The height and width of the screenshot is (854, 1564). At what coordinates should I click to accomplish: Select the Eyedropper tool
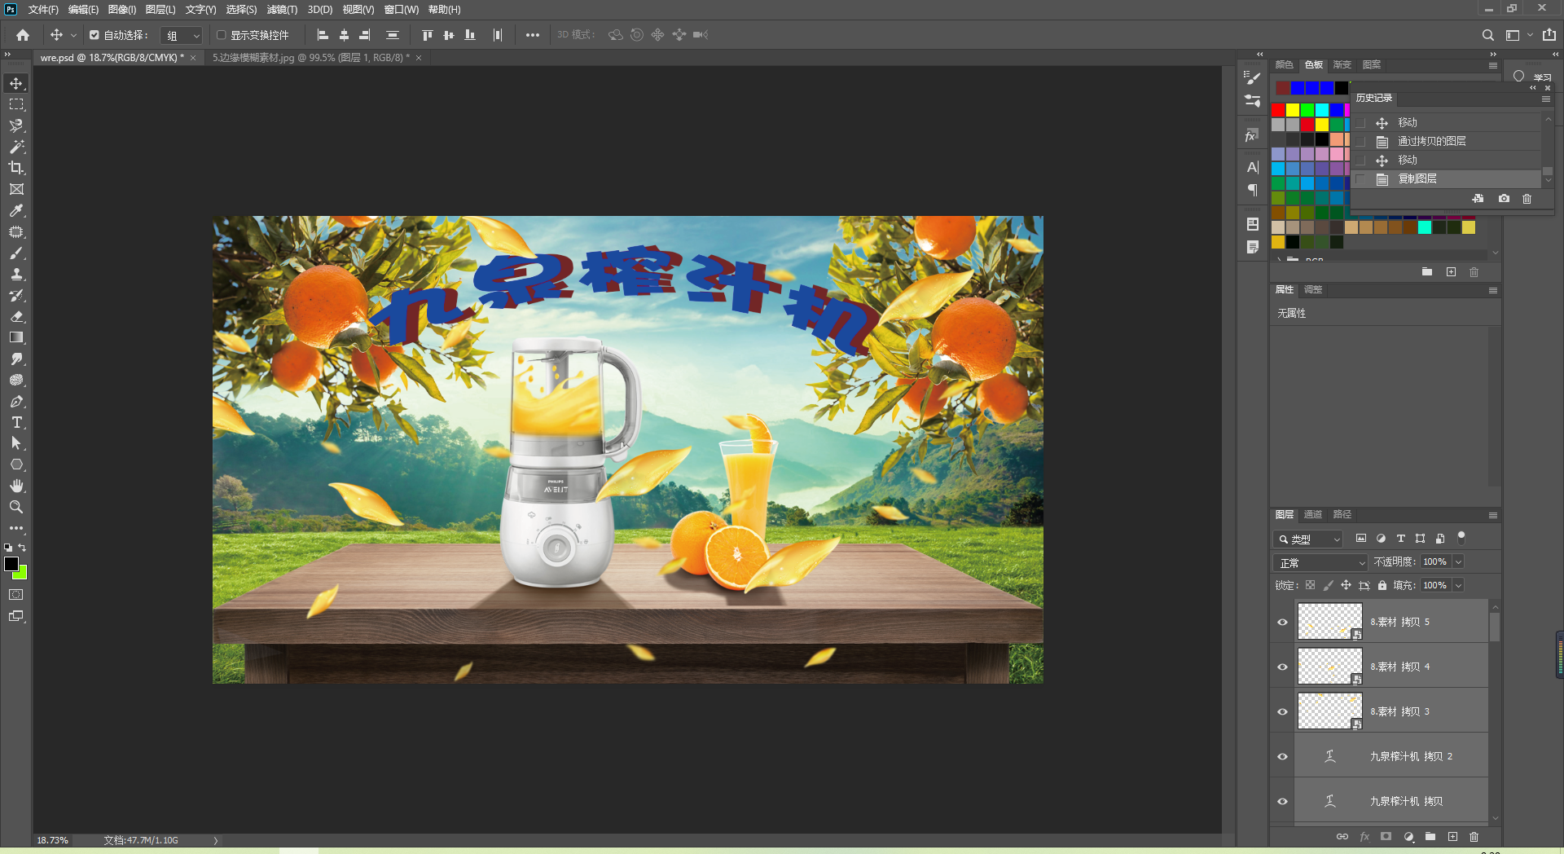(16, 210)
